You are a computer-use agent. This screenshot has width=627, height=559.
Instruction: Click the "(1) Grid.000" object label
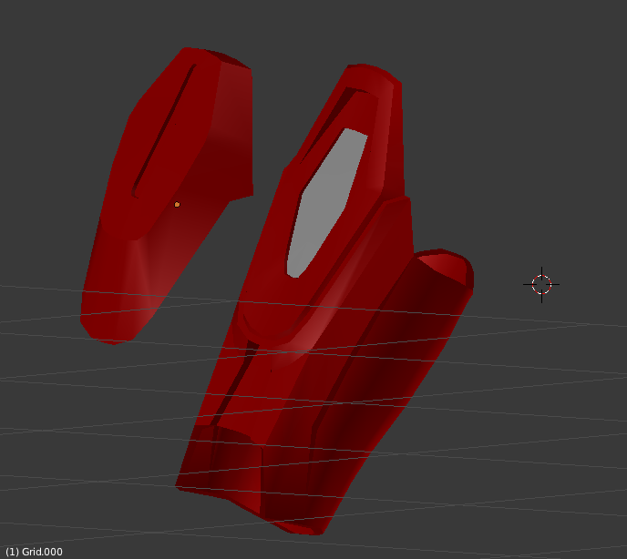coord(34,552)
